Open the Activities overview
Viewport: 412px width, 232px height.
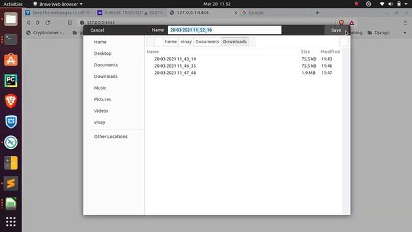[x=13, y=4]
